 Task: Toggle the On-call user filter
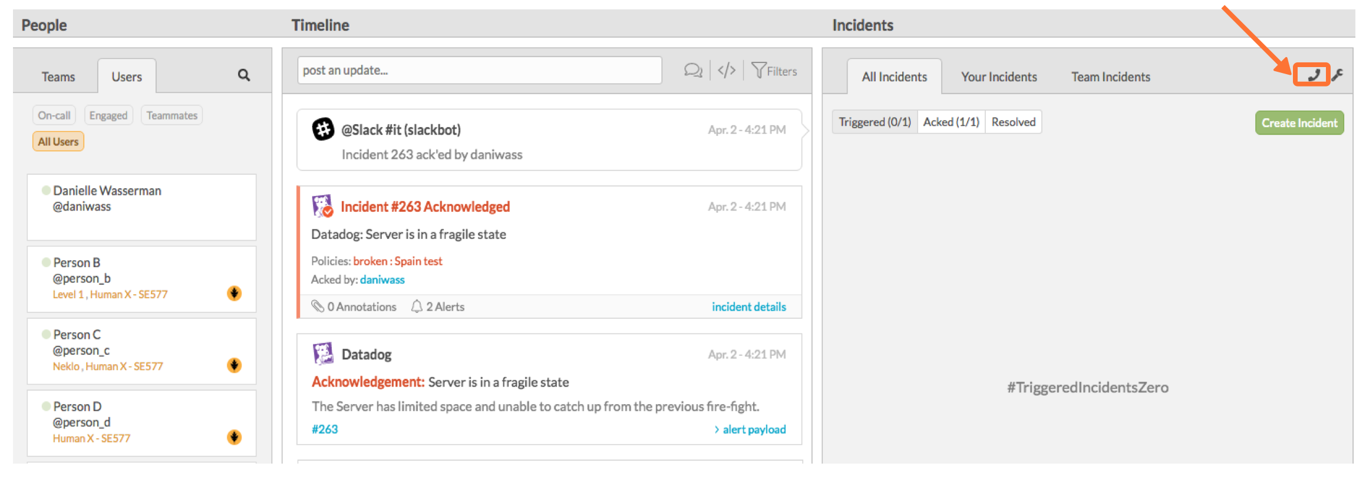(54, 115)
